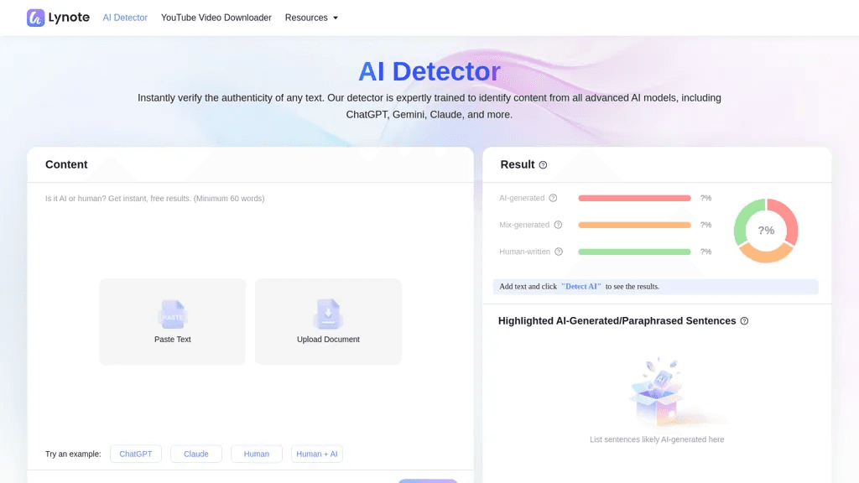
Task: Click the Paste Text icon
Action: pyautogui.click(x=173, y=314)
